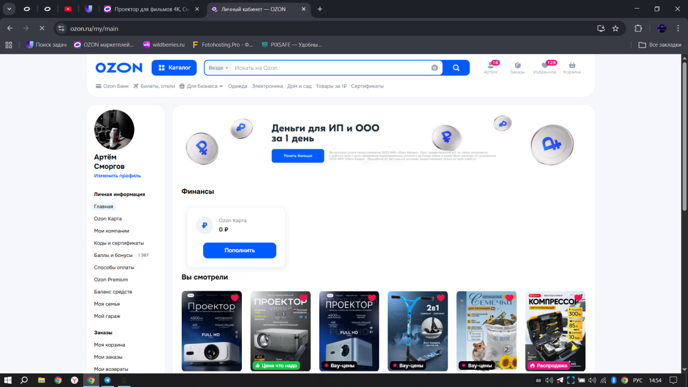View site information icon in address bar
Image resolution: width=688 pixels, height=387 pixels.
(x=61, y=28)
